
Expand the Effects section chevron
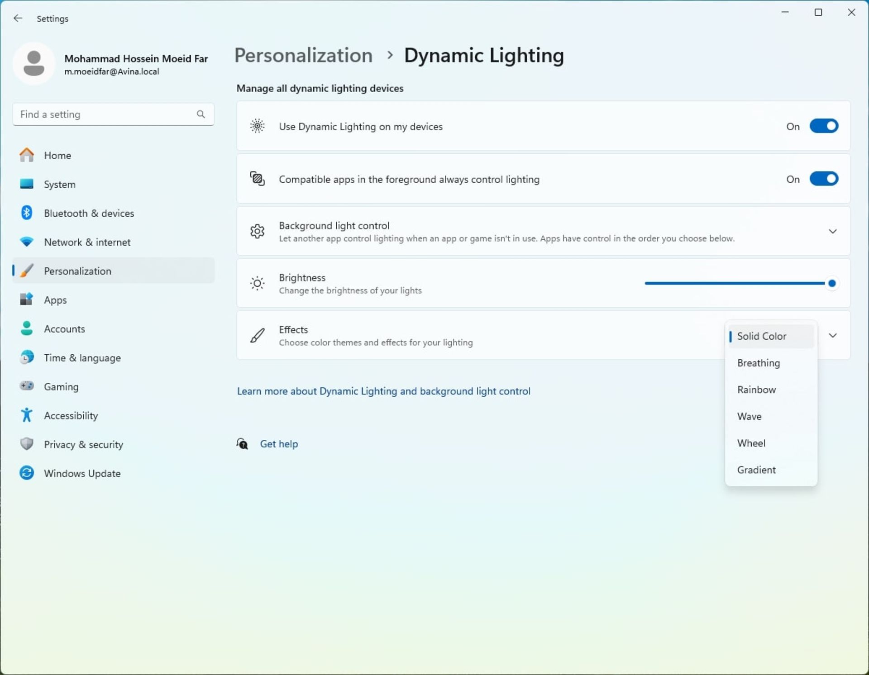tap(832, 335)
